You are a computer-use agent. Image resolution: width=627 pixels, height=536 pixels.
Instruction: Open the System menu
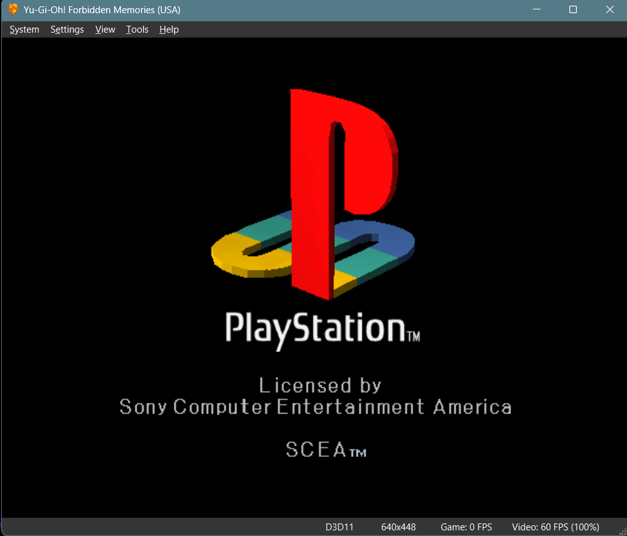[x=24, y=29]
